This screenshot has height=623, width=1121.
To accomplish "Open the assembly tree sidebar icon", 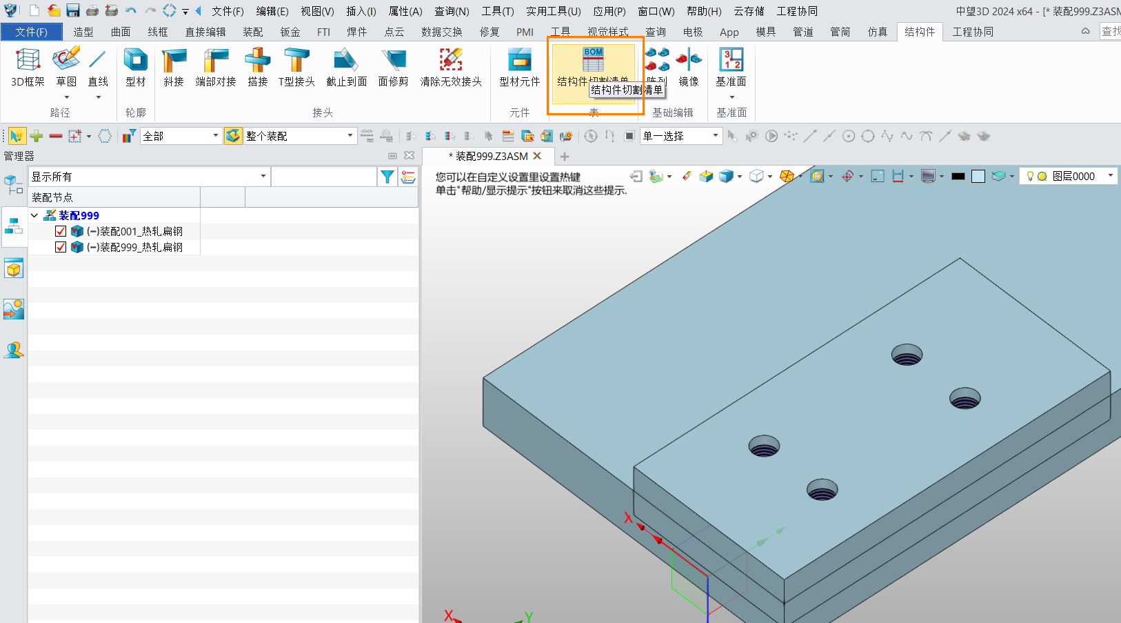I will pyautogui.click(x=14, y=226).
